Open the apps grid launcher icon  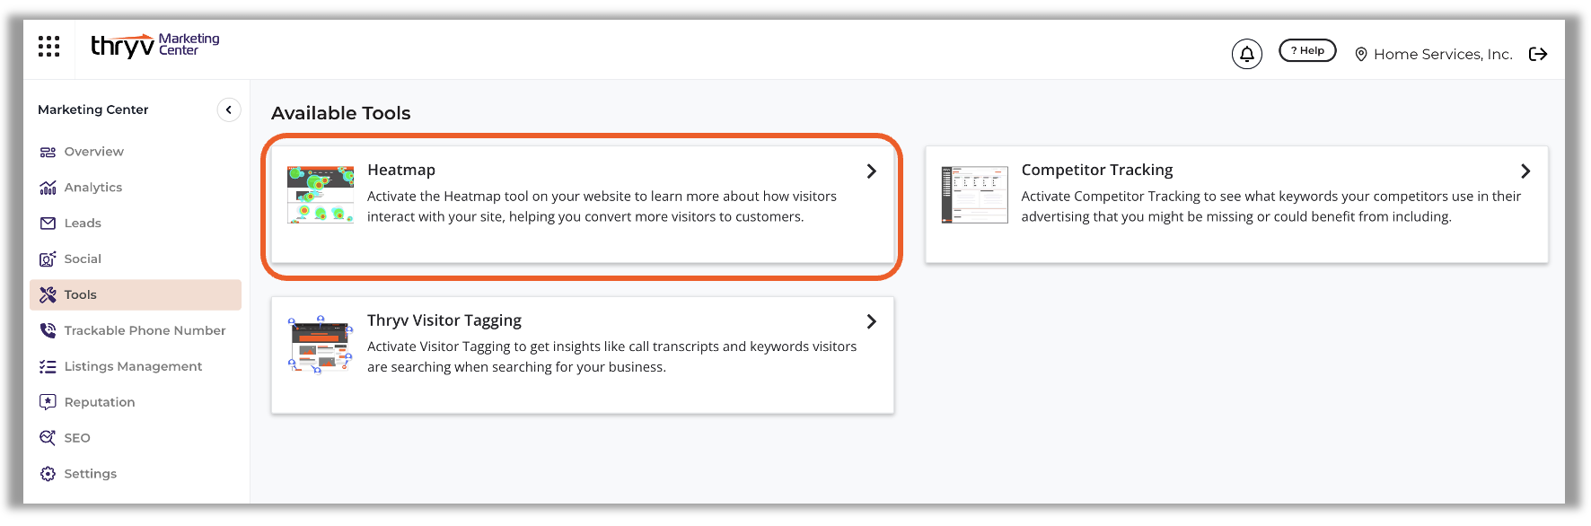pyautogui.click(x=49, y=47)
